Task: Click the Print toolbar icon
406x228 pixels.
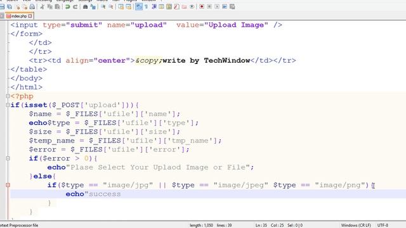Action: point(32,7)
